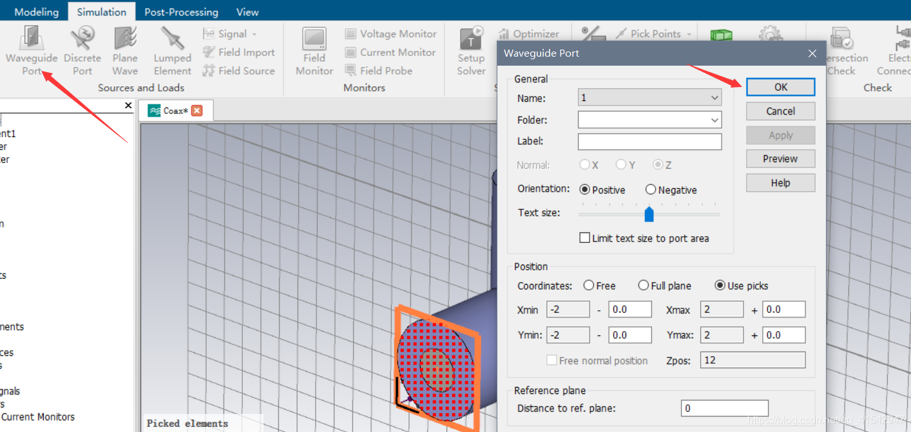Open the Signal dropdown in ribbon
This screenshot has width=911, height=432.
coord(230,34)
